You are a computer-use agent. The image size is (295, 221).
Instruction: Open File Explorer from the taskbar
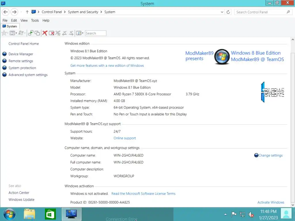pyautogui.click(x=29, y=214)
